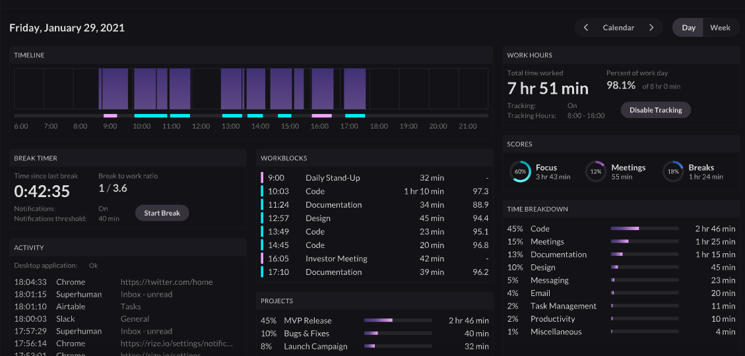The image size is (745, 356).
Task: Click the Focus score ring showing 60%
Action: pyautogui.click(x=520, y=171)
